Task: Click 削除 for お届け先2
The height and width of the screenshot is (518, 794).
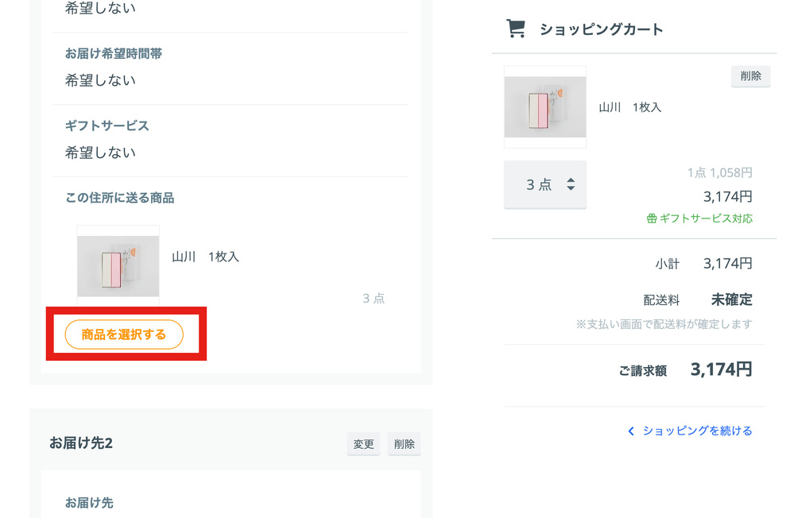Action: point(404,444)
